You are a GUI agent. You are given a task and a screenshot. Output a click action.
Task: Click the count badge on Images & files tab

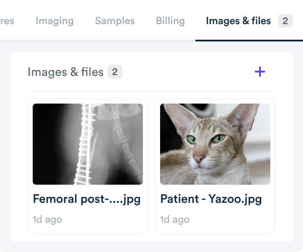[x=285, y=21]
